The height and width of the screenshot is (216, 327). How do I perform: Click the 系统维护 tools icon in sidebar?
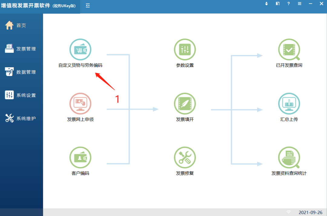click(x=9, y=118)
